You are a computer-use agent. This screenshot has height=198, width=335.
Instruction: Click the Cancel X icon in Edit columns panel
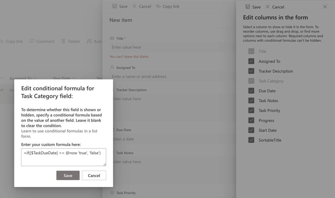point(267,7)
